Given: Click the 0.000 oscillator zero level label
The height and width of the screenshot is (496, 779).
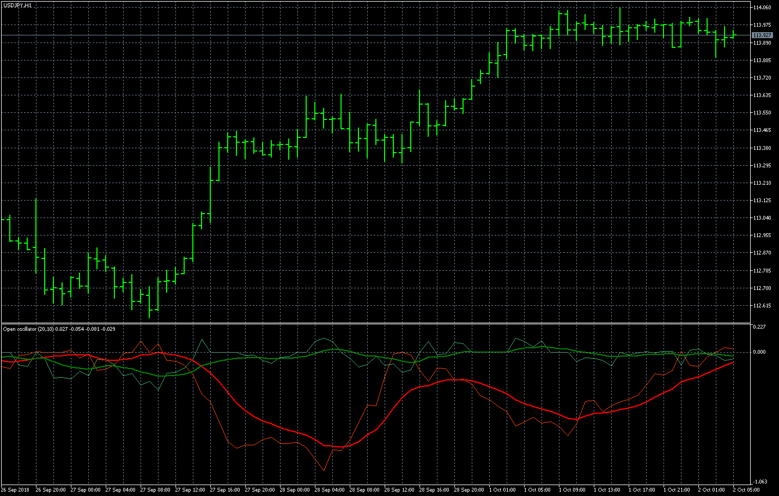Looking at the screenshot, I should (759, 352).
